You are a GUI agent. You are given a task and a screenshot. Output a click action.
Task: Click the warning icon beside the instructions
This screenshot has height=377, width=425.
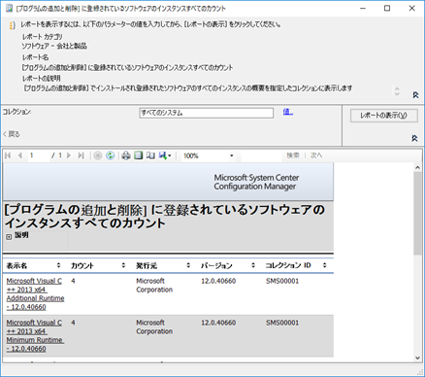pyautogui.click(x=13, y=25)
